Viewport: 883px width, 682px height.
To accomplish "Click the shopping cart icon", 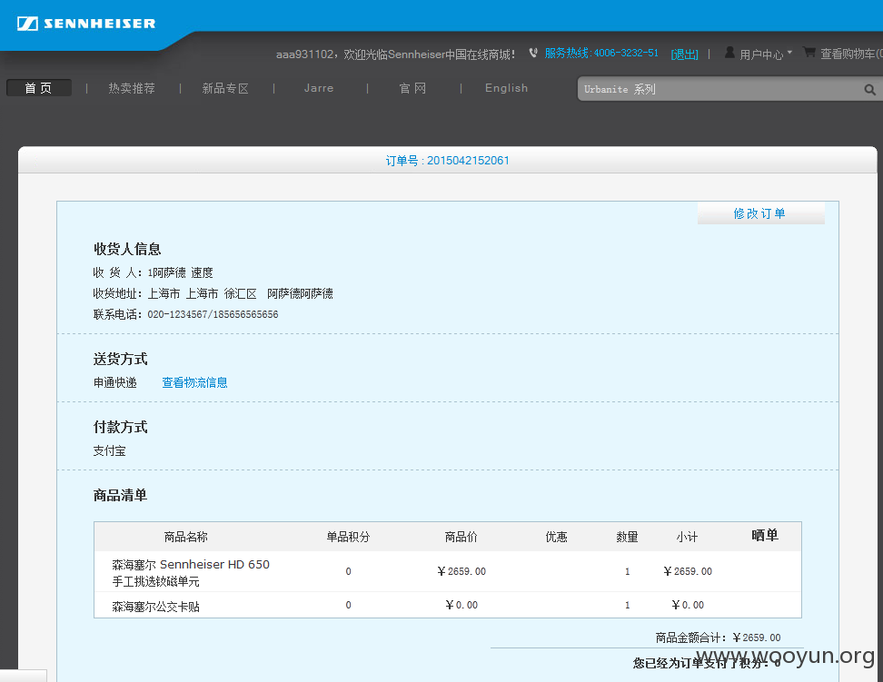I will tap(809, 53).
